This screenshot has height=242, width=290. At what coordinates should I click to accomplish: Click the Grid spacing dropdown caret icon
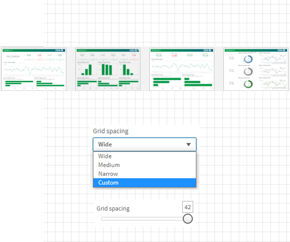[x=189, y=144]
